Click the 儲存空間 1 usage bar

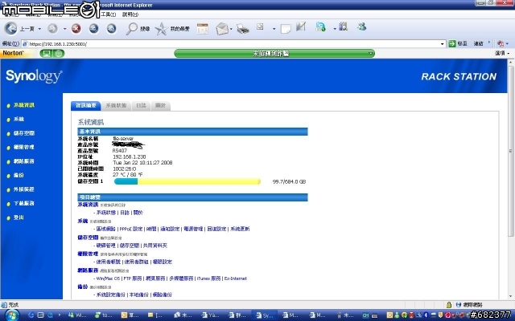(x=187, y=181)
